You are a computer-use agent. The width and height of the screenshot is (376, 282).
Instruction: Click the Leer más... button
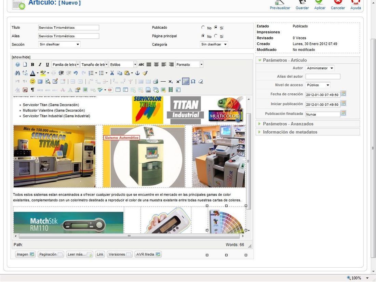point(79,254)
